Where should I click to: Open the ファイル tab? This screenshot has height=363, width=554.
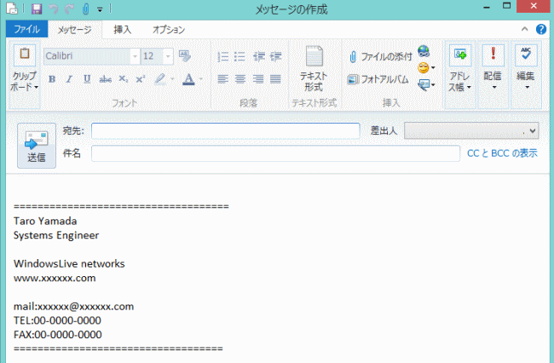pyautogui.click(x=27, y=29)
